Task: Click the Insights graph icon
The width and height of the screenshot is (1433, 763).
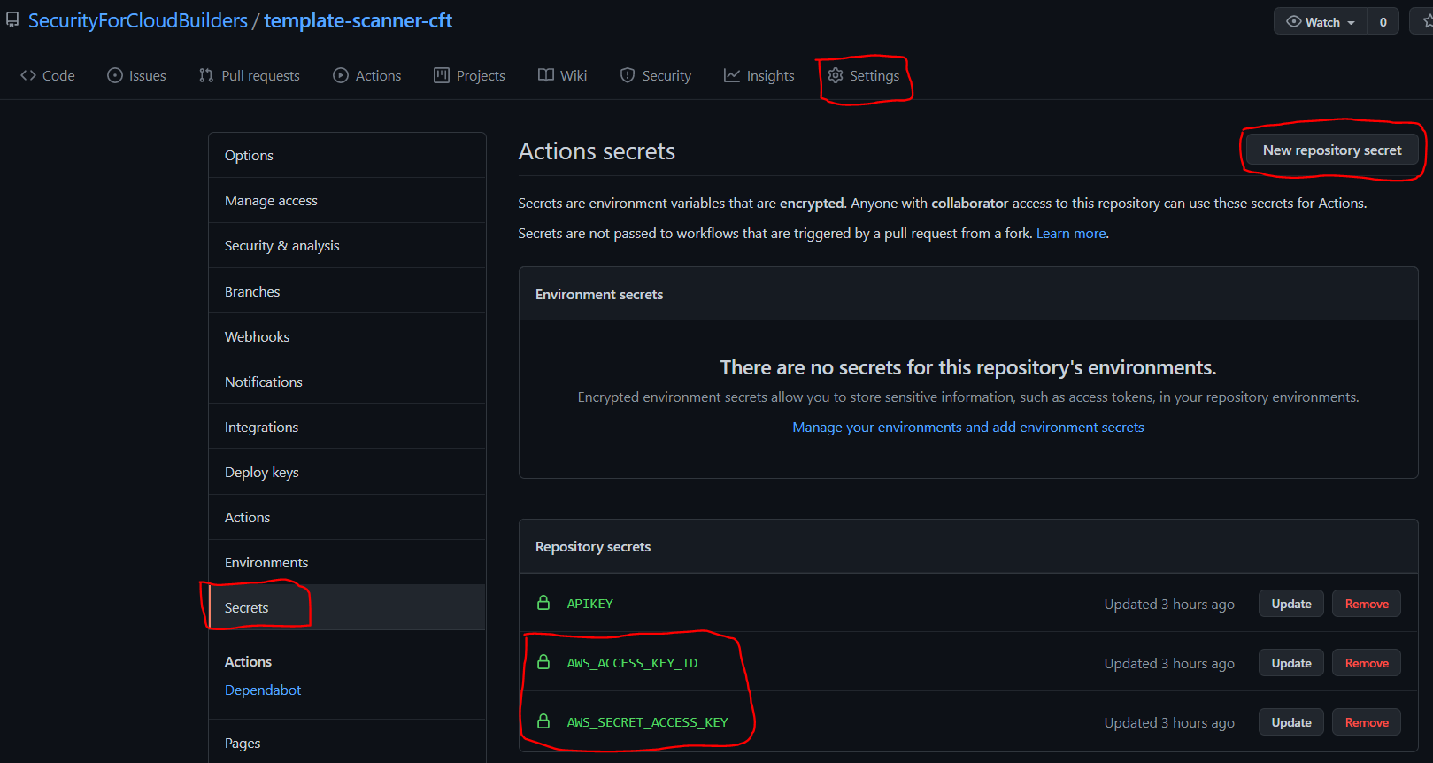Action: [x=732, y=75]
